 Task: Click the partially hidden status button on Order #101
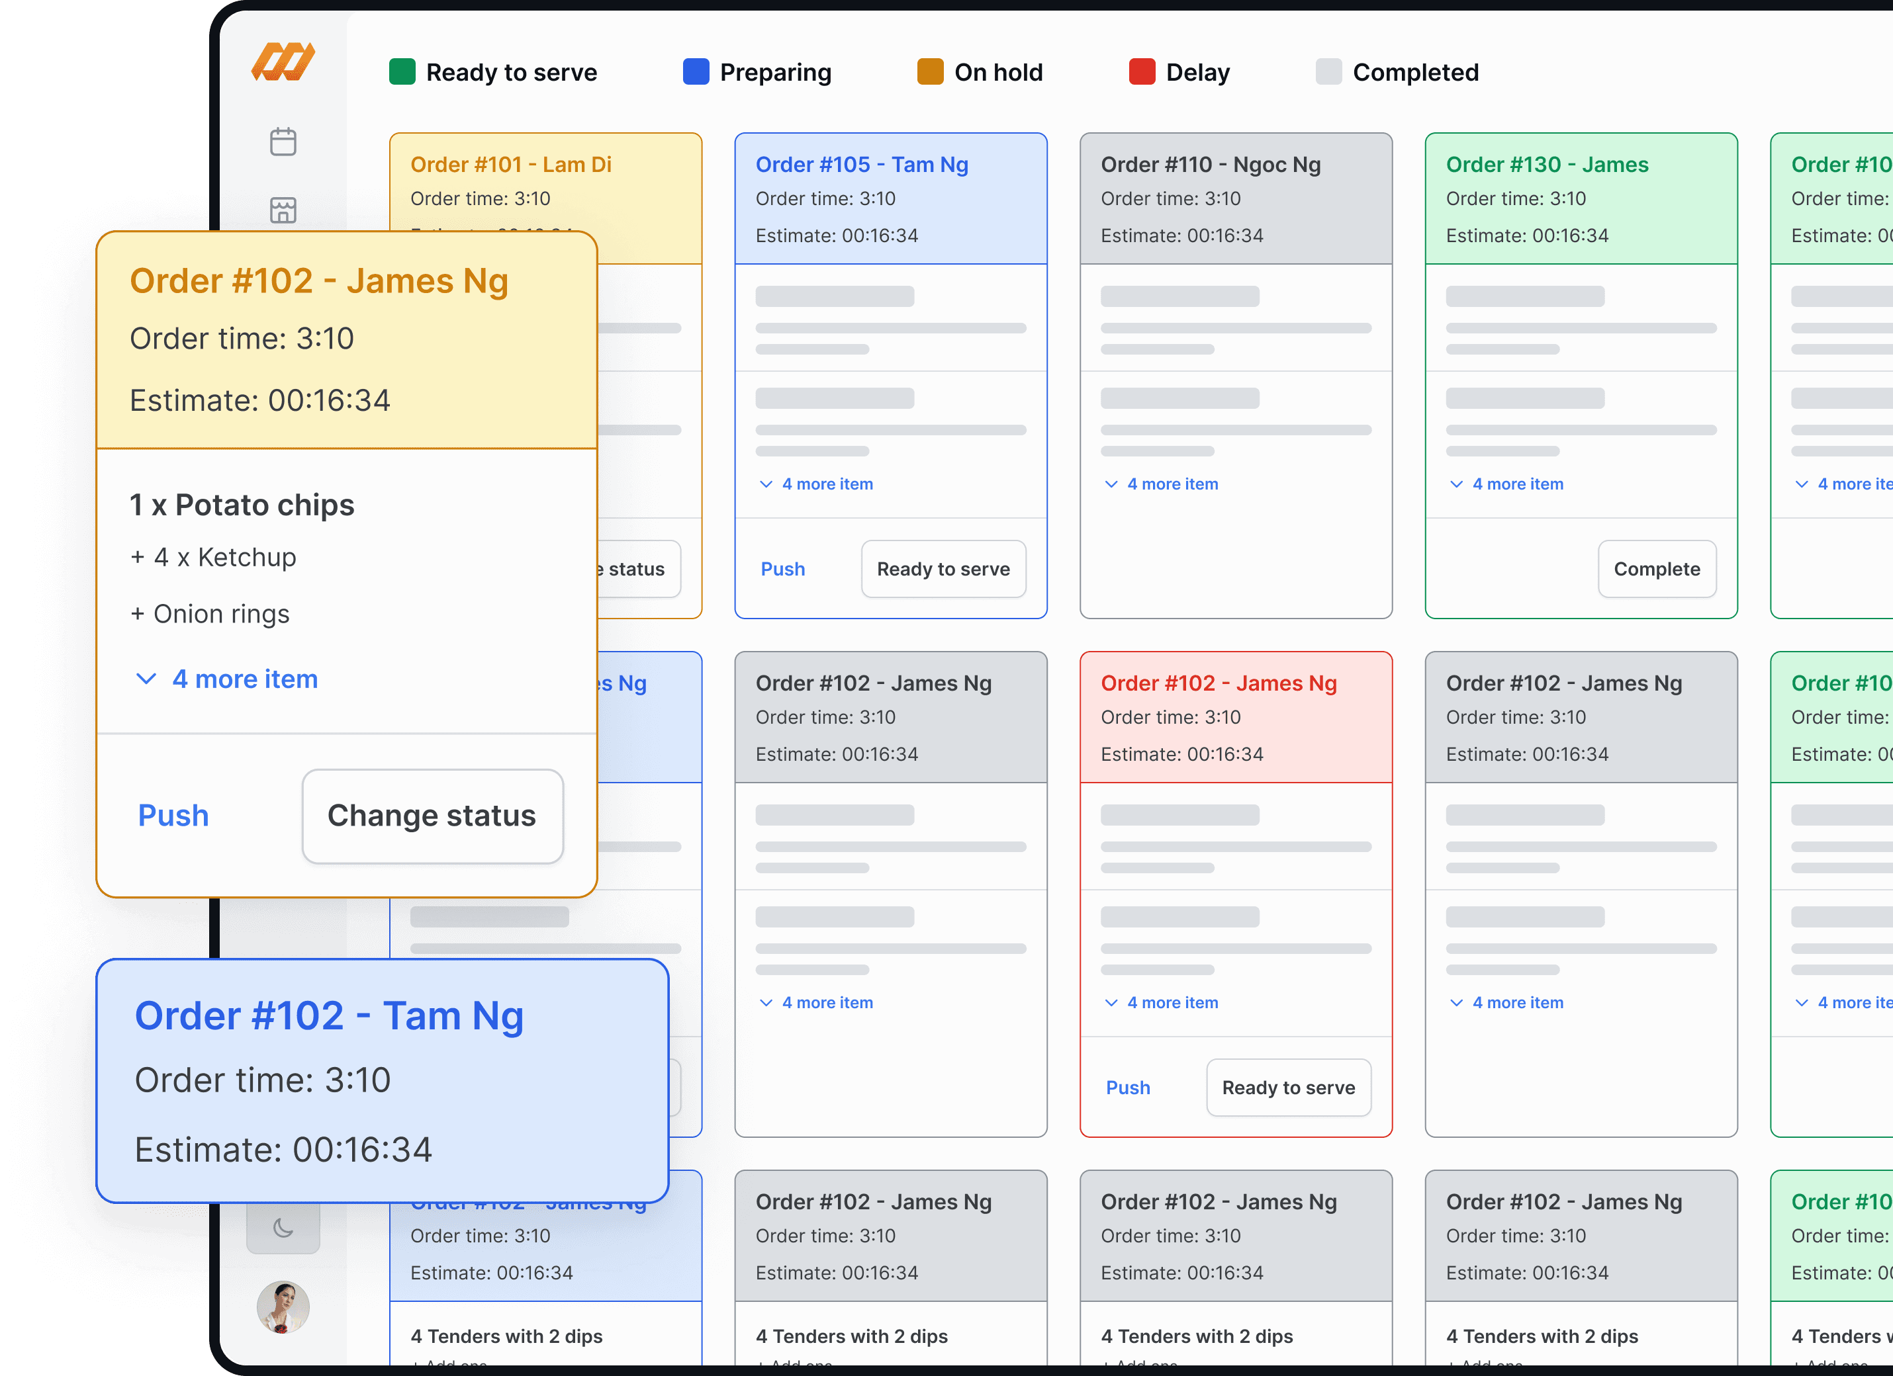point(639,569)
